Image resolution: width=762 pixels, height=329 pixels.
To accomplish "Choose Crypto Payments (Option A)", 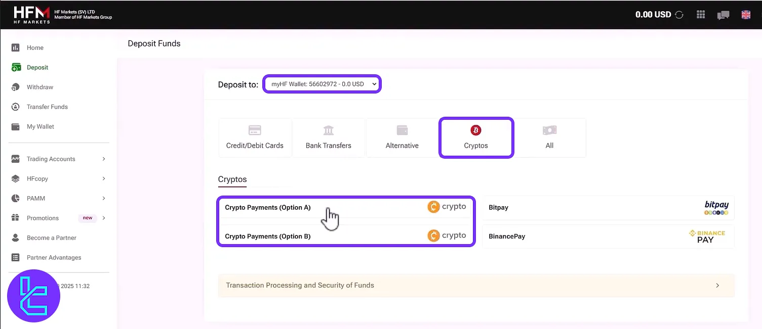I will pyautogui.click(x=346, y=207).
